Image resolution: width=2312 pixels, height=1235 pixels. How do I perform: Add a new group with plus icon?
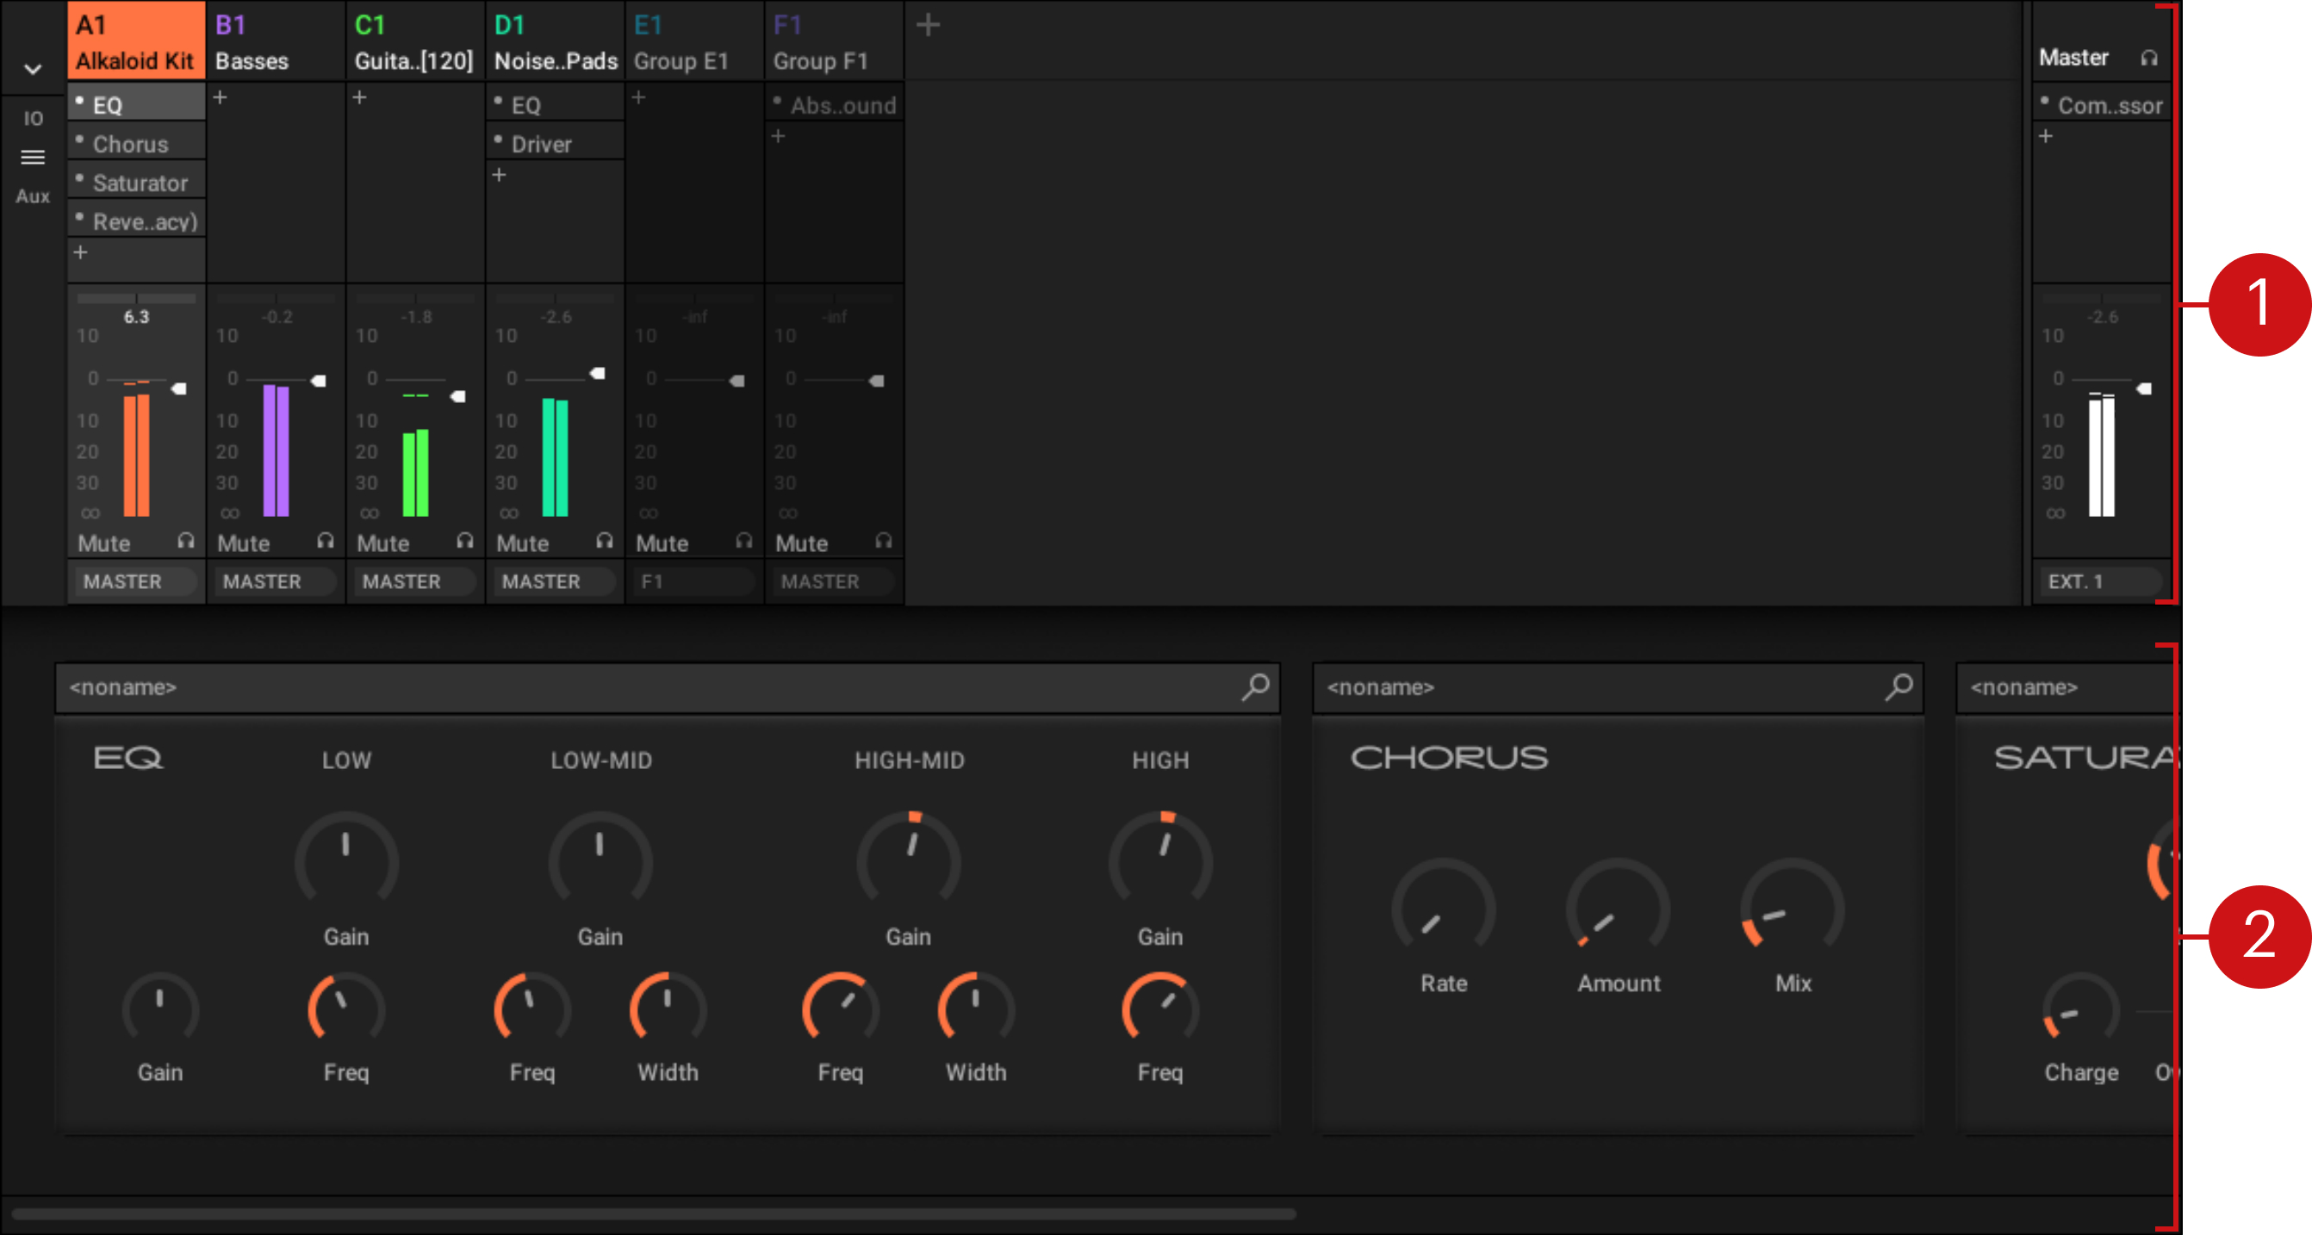point(928,25)
